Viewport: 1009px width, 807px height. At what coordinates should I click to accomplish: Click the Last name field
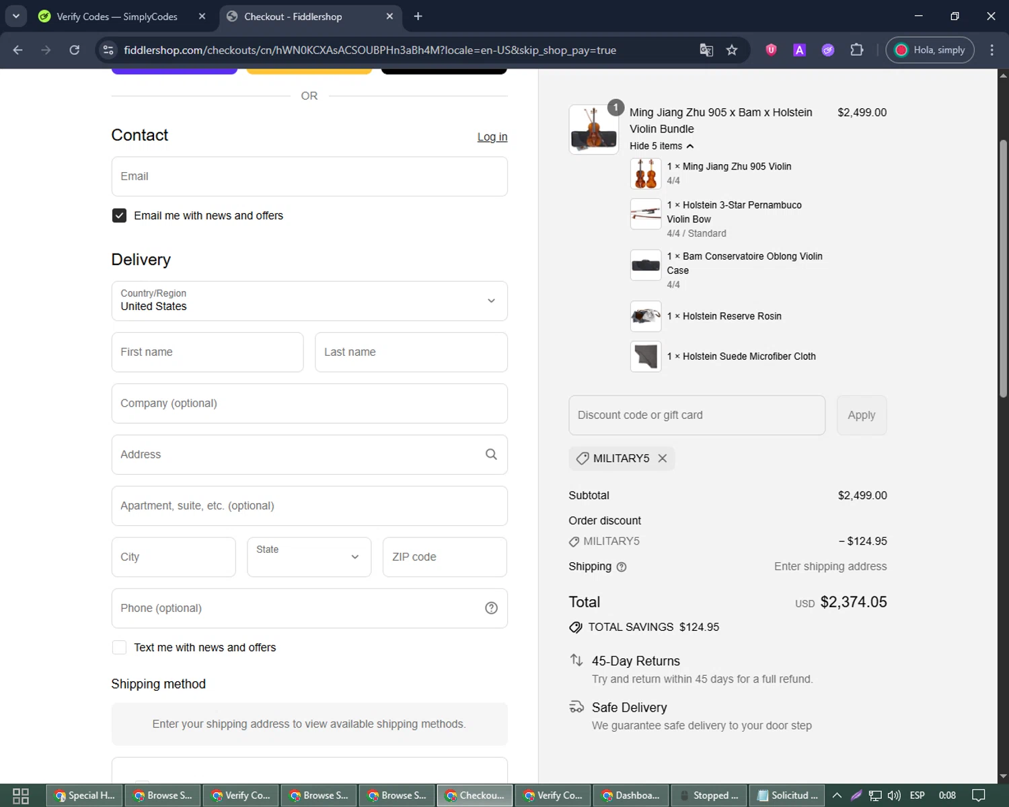click(411, 352)
